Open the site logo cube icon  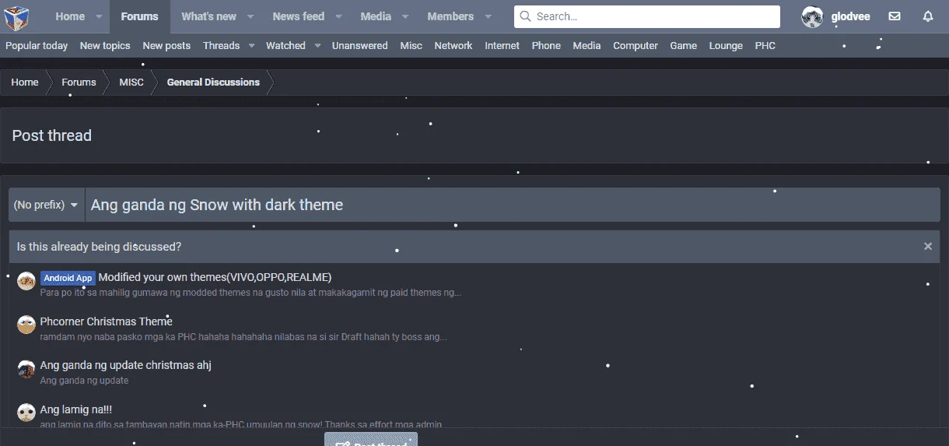tap(16, 16)
